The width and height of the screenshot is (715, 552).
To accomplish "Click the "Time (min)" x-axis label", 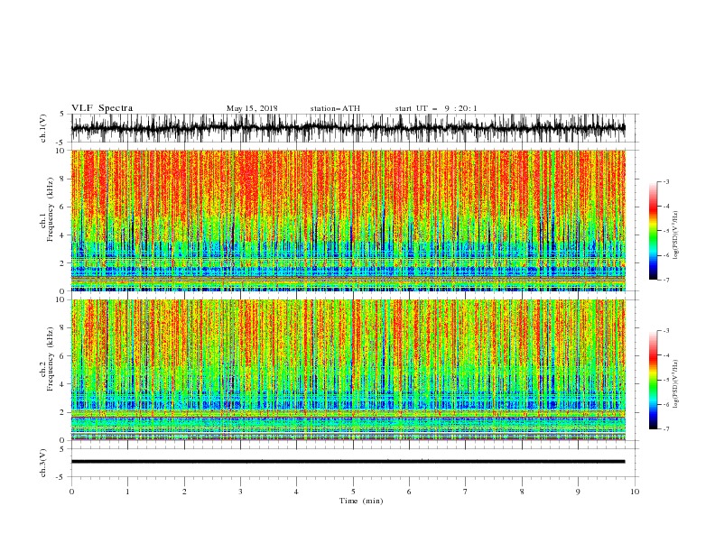I will tap(361, 501).
